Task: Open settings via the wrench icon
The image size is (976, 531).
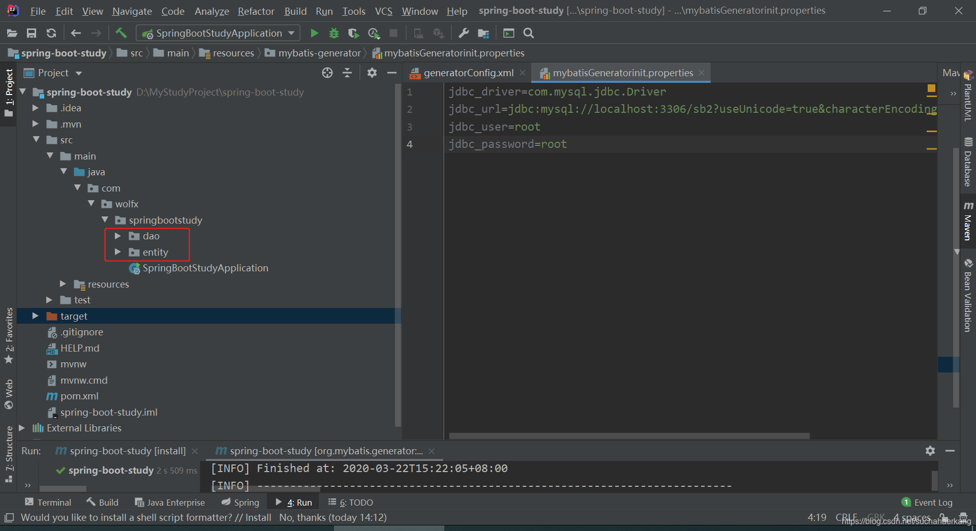Action: 464,34
